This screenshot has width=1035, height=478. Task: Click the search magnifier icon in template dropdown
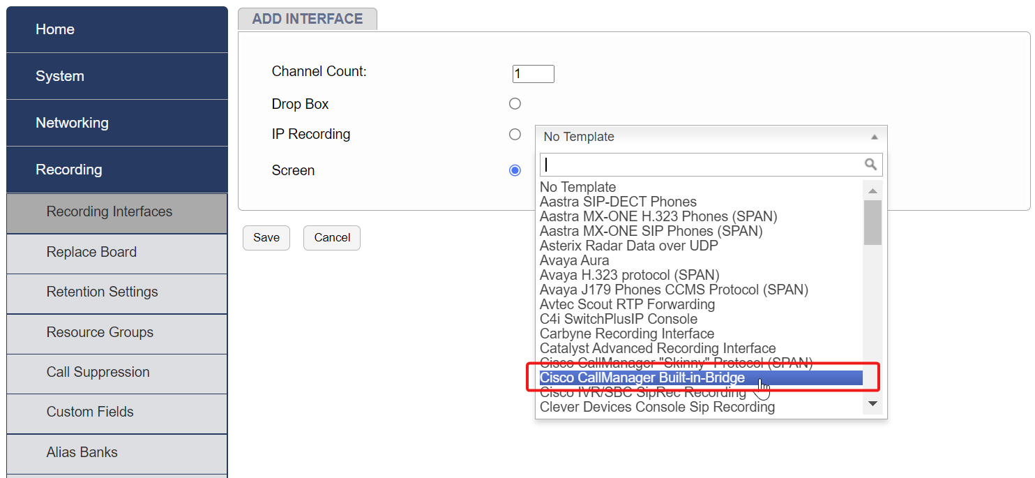coord(870,164)
